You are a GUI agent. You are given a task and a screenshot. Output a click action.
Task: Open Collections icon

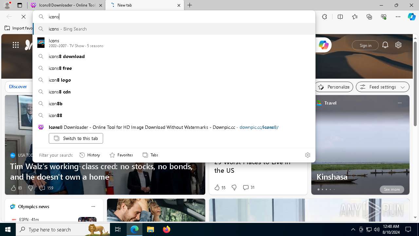click(x=369, y=17)
